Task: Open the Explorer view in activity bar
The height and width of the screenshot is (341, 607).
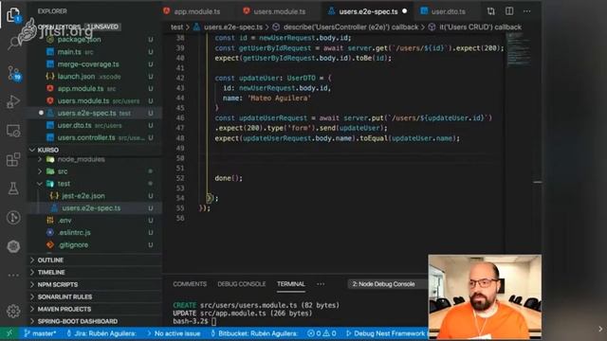Action: pos(13,15)
